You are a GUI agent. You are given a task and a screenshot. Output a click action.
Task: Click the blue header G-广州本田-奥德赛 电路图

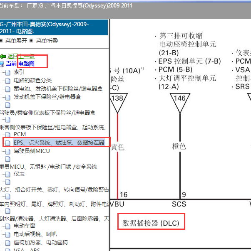(54, 27)
